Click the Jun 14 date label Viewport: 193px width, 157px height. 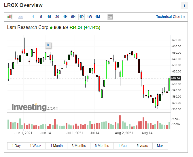coord(46,133)
